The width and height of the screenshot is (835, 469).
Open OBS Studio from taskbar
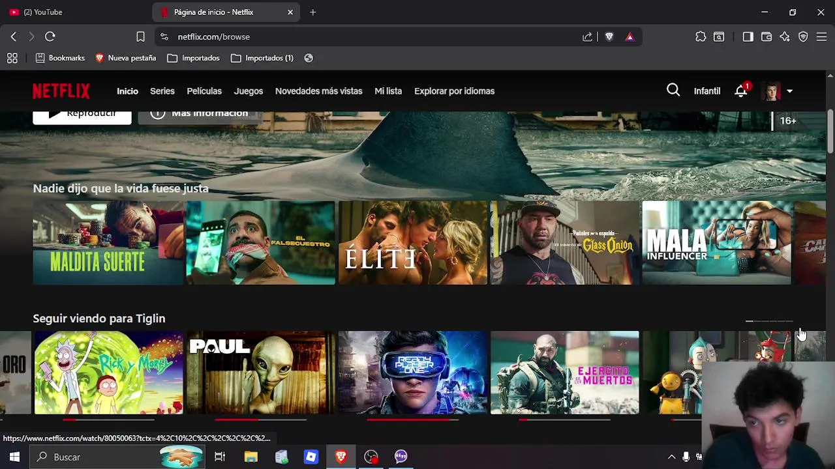[x=371, y=457]
